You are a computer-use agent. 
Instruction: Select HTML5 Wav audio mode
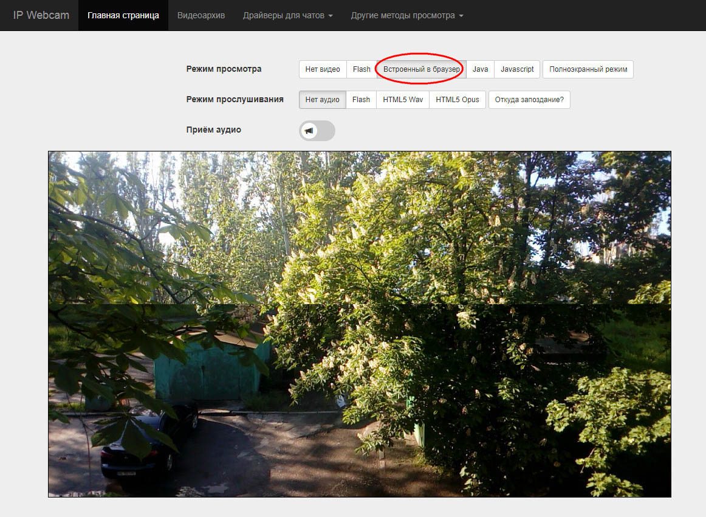pos(403,100)
